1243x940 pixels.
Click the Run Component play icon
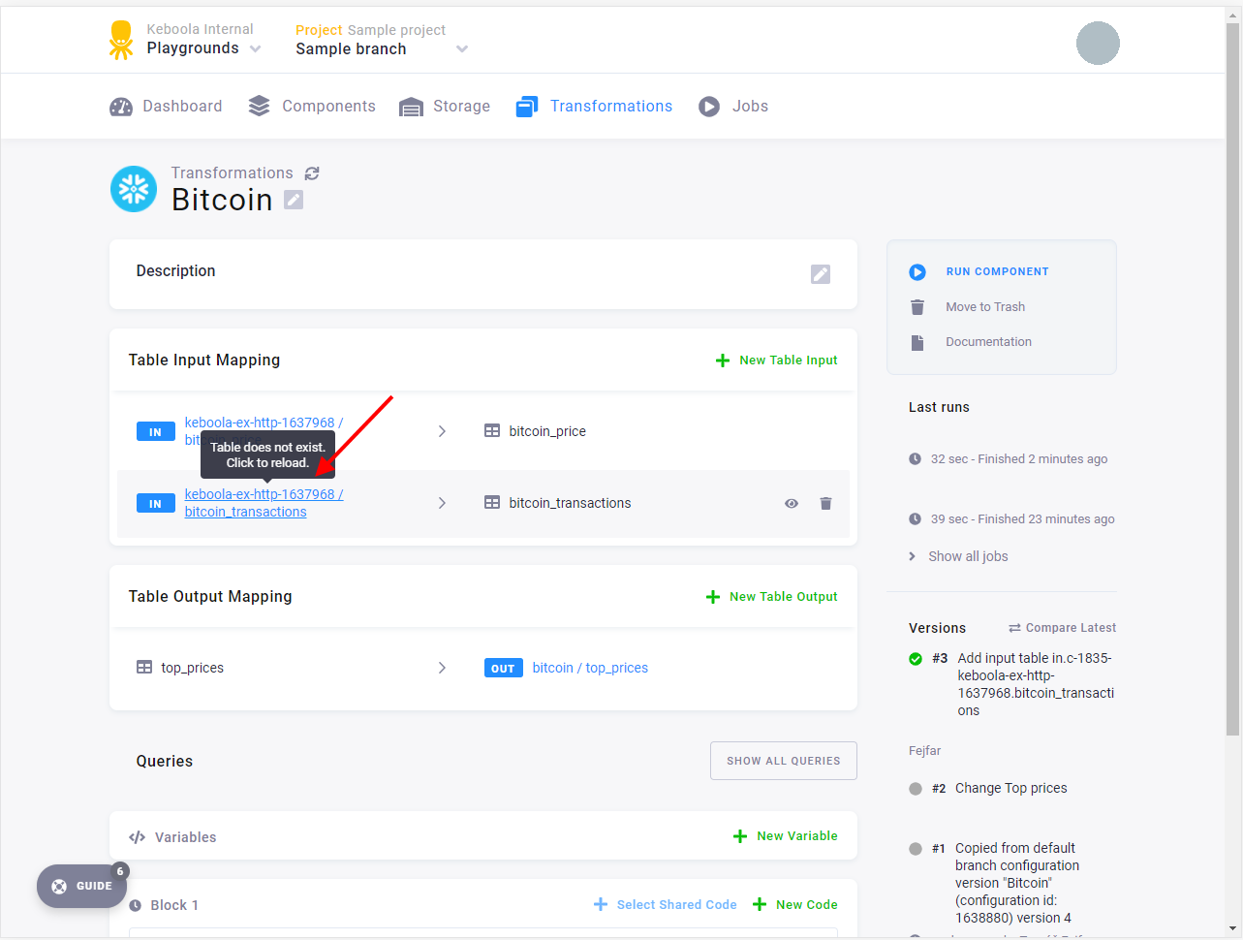pos(917,272)
